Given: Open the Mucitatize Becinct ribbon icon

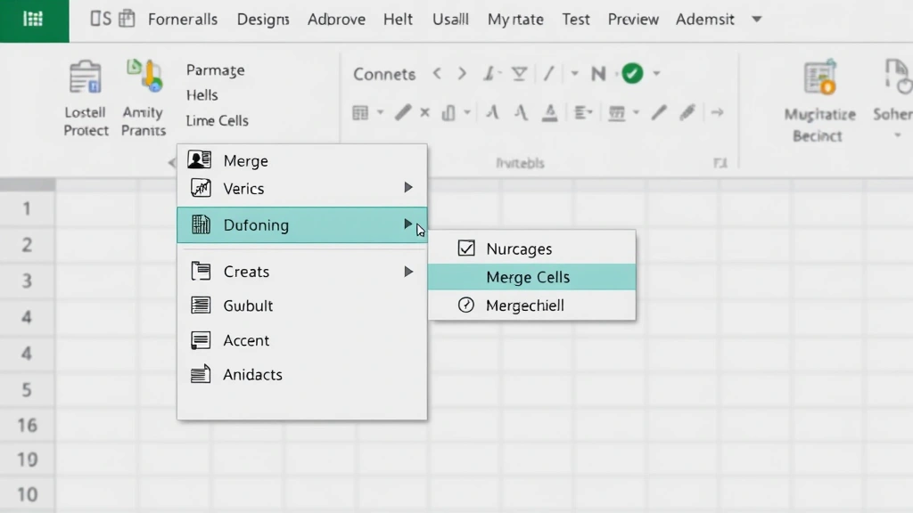Looking at the screenshot, I should [819, 78].
